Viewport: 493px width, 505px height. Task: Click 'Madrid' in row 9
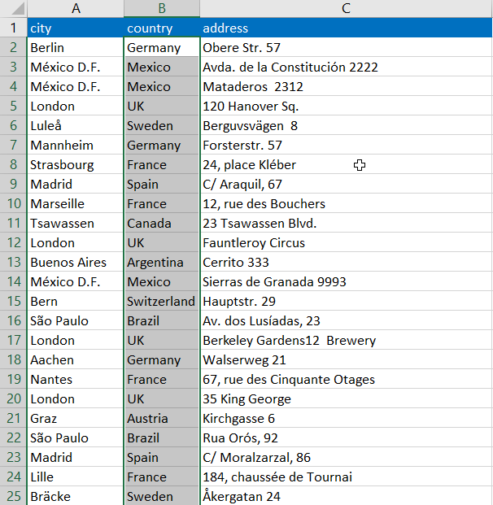[x=76, y=184]
